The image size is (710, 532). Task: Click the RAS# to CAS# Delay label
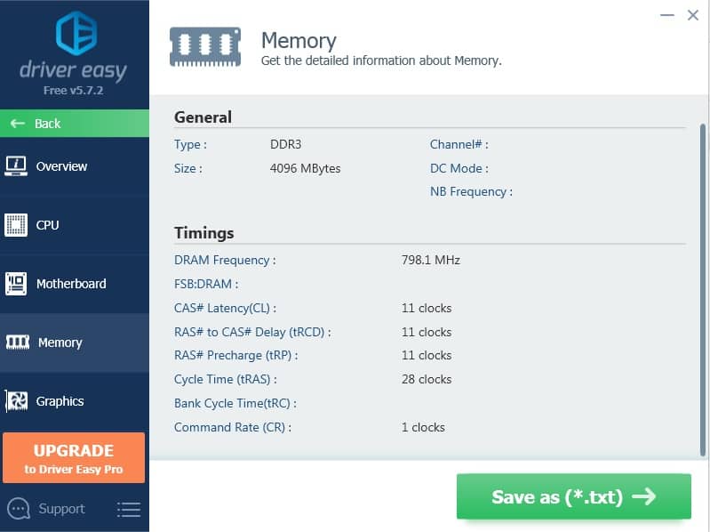252,332
